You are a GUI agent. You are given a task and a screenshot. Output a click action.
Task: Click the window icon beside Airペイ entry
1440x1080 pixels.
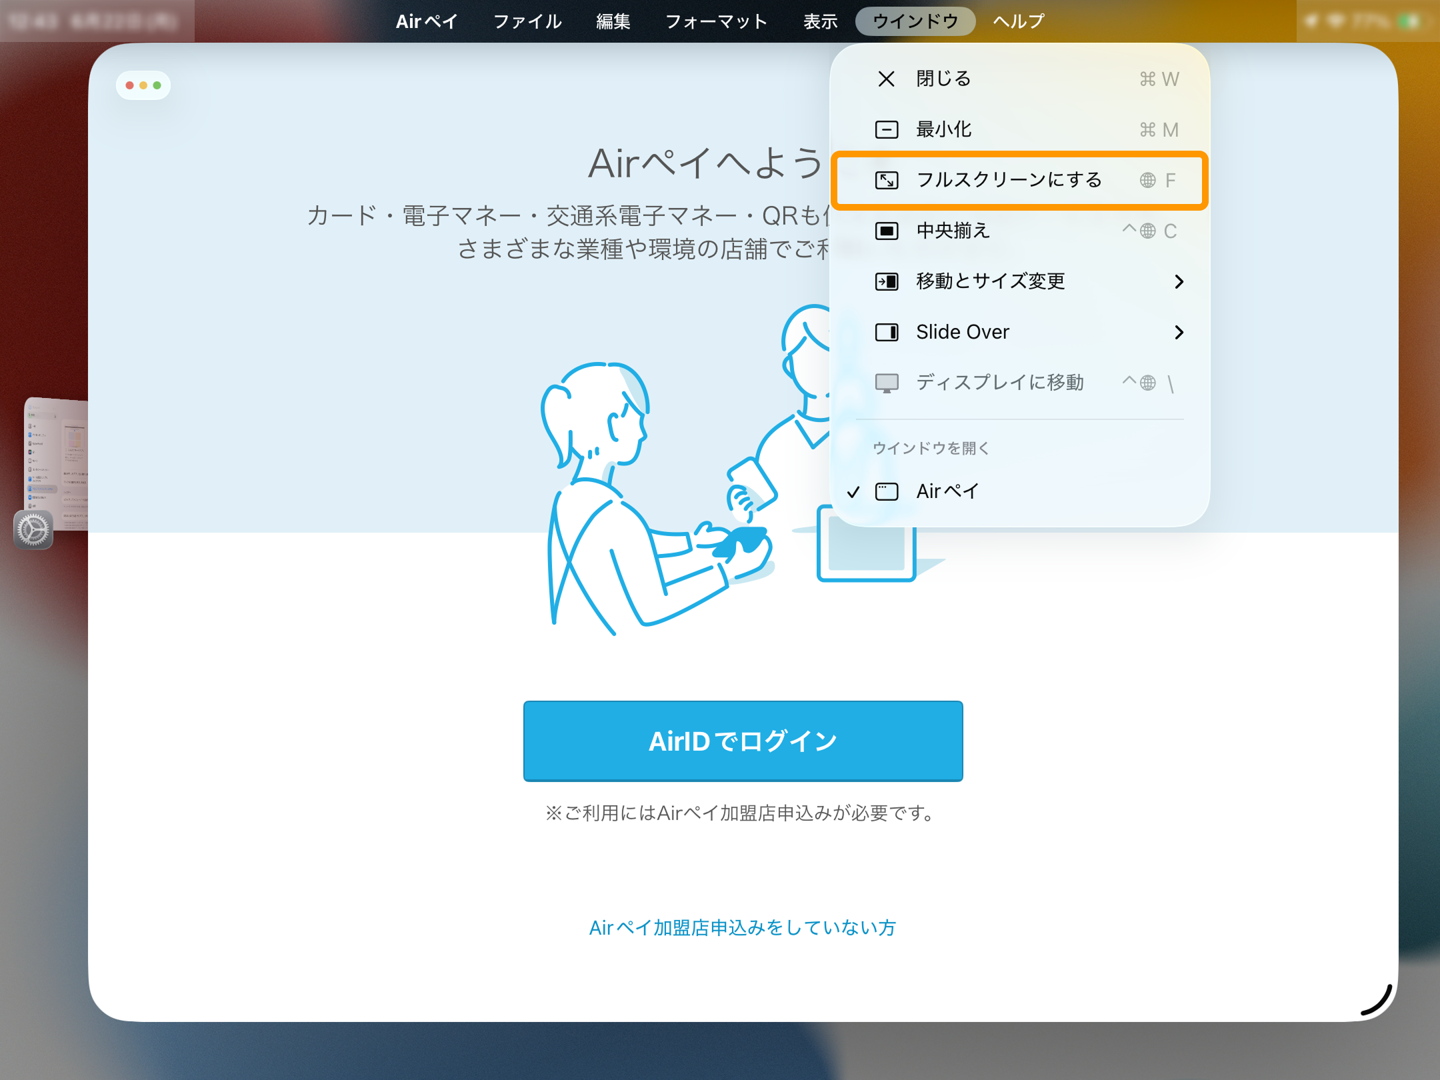886,492
